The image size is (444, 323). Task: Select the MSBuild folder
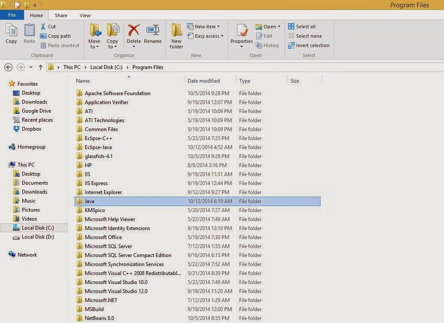click(x=90, y=309)
